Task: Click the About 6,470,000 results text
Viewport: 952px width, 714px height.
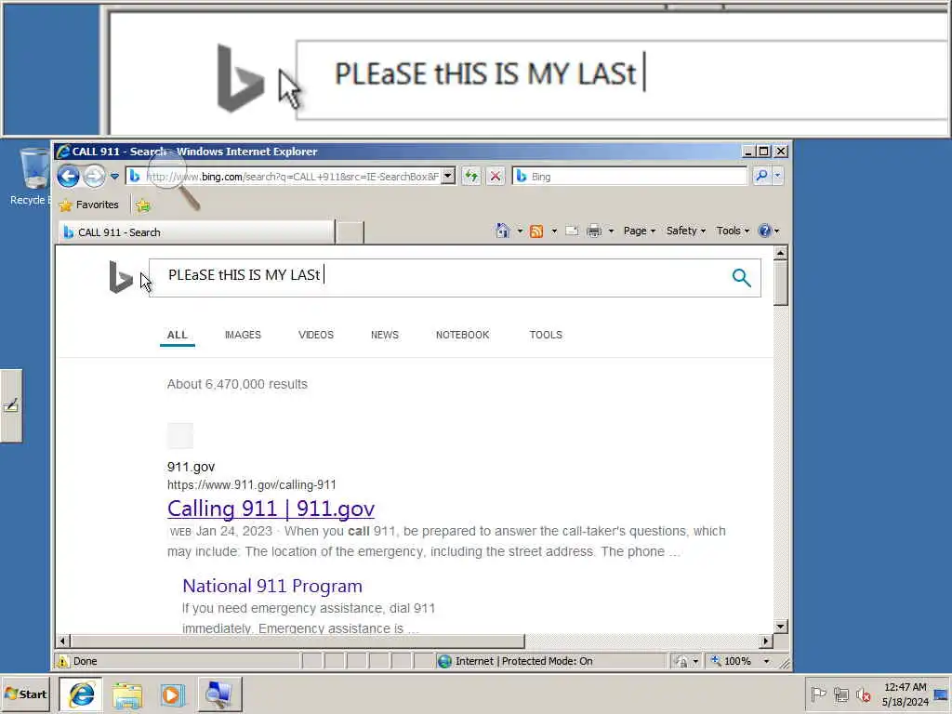Action: (237, 384)
